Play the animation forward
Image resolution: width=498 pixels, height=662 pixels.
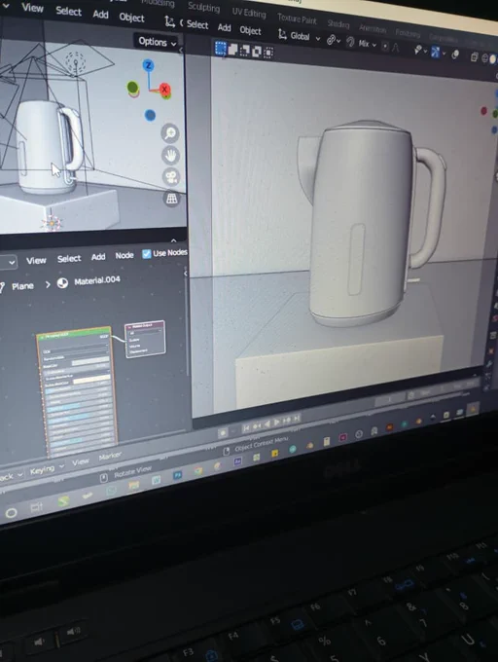[276, 422]
